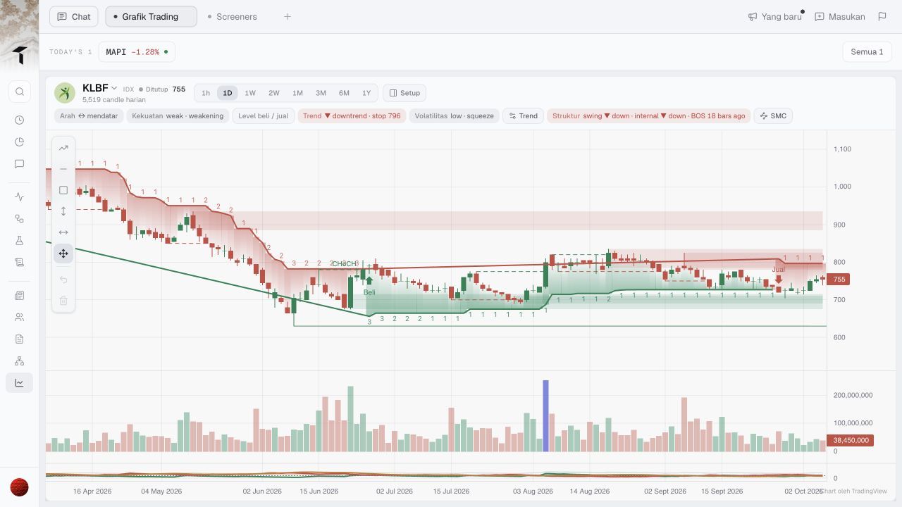Toggle the SMC indicator button
The width and height of the screenshot is (902, 507).
click(773, 116)
